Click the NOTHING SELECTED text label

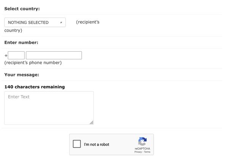coord(28,22)
